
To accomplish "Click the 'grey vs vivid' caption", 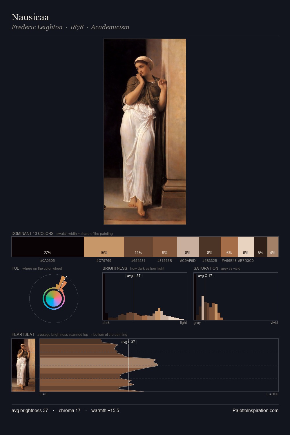I will pyautogui.click(x=231, y=269).
